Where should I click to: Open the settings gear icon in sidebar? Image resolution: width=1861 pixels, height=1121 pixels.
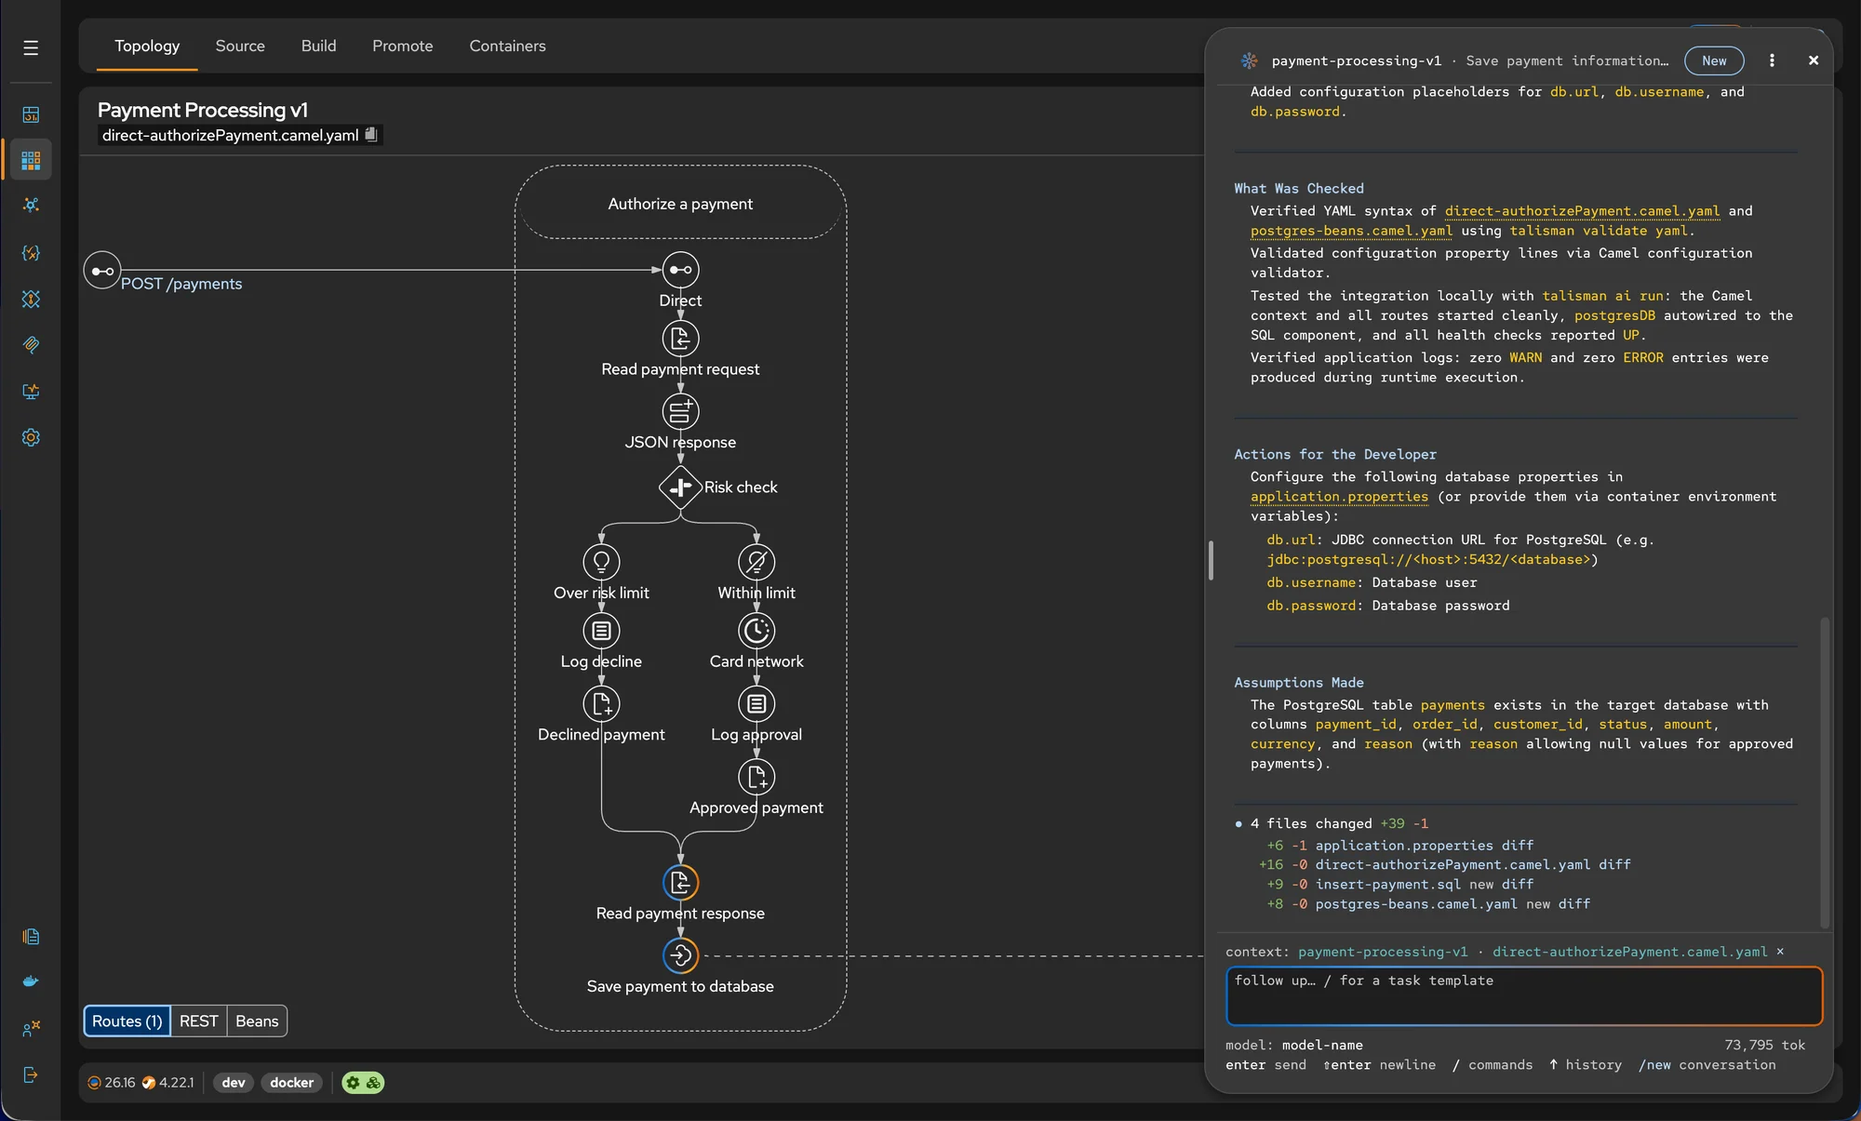click(31, 437)
